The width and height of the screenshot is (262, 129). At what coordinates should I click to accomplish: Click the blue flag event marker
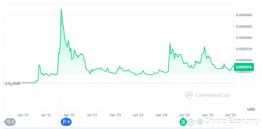click(x=66, y=122)
